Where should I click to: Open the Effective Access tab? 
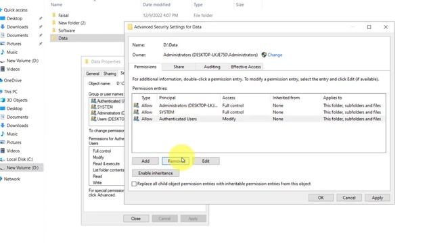246,67
